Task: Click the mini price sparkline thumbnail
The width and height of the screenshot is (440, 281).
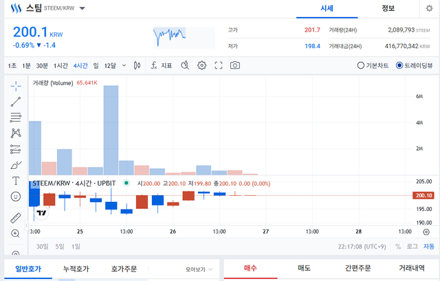Action: tap(184, 38)
